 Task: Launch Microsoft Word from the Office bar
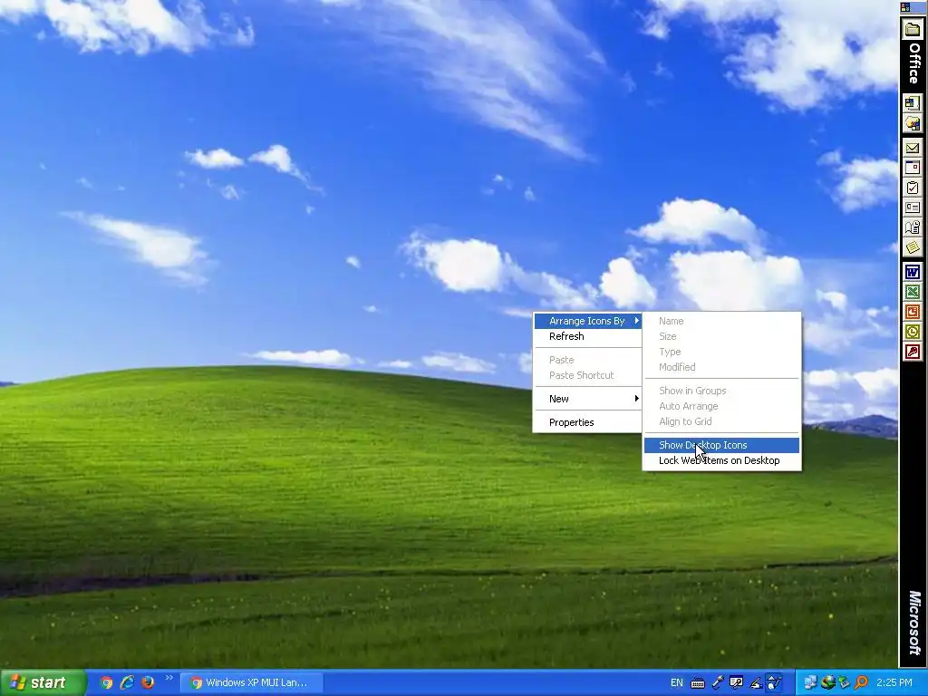pos(912,272)
